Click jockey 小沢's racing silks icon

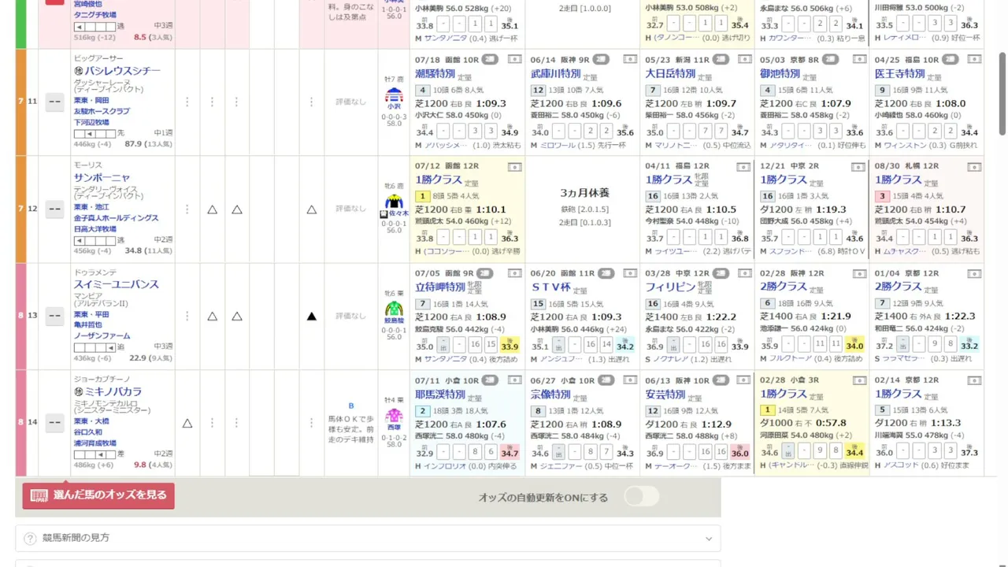tap(394, 94)
